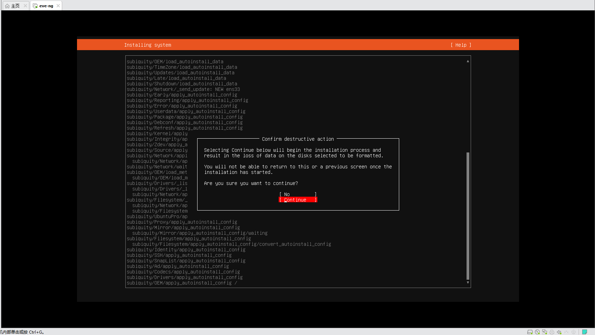Close the eve-ng tab
Image resolution: width=595 pixels, height=335 pixels.
click(58, 6)
